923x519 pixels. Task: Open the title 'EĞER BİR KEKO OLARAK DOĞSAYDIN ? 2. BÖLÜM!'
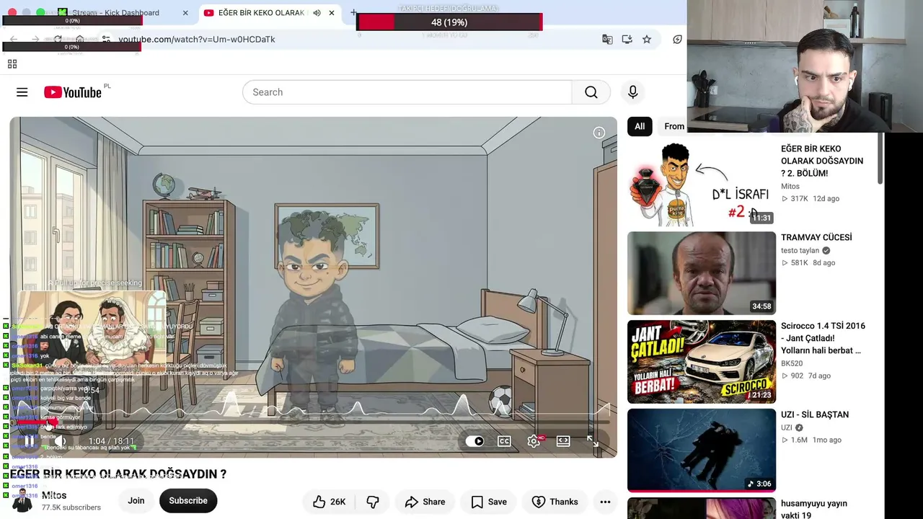(x=822, y=161)
